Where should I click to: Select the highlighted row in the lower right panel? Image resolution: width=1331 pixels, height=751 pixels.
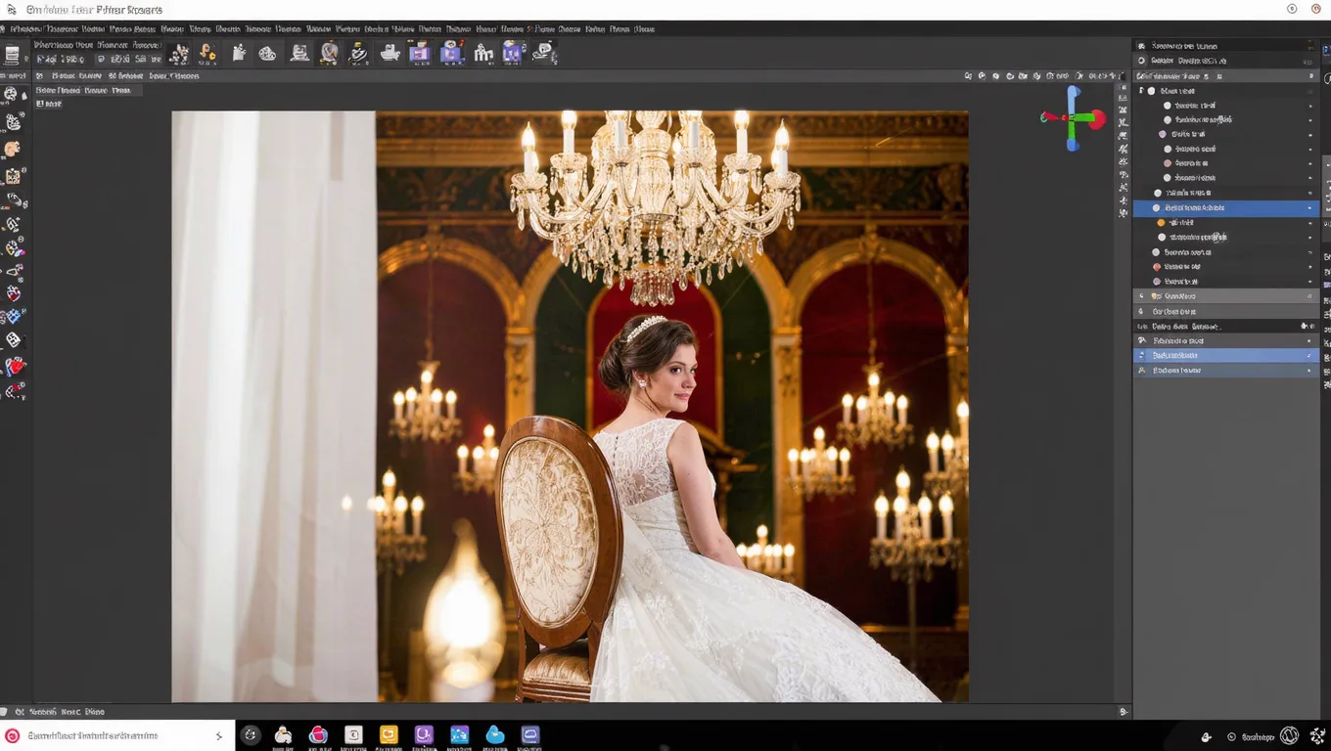1226,356
